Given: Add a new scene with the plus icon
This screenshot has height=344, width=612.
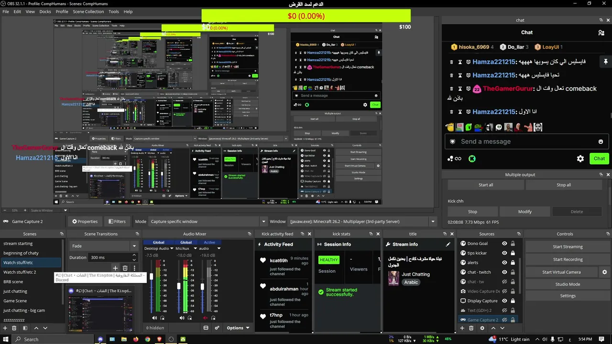Looking at the screenshot, I should tap(5, 328).
